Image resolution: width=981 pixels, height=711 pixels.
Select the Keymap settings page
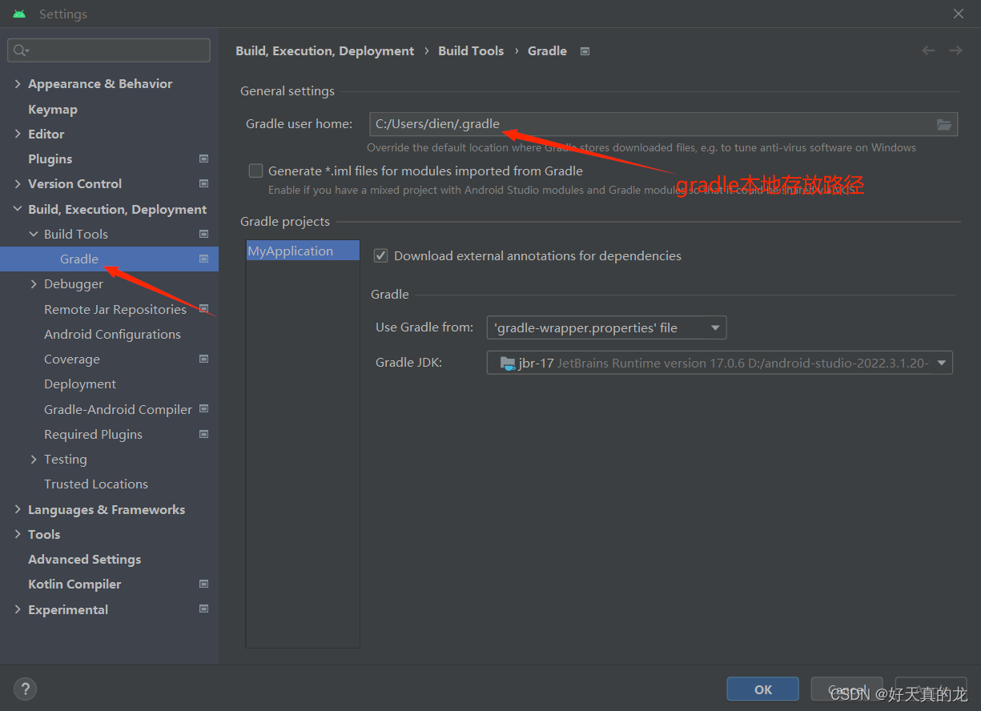click(53, 109)
